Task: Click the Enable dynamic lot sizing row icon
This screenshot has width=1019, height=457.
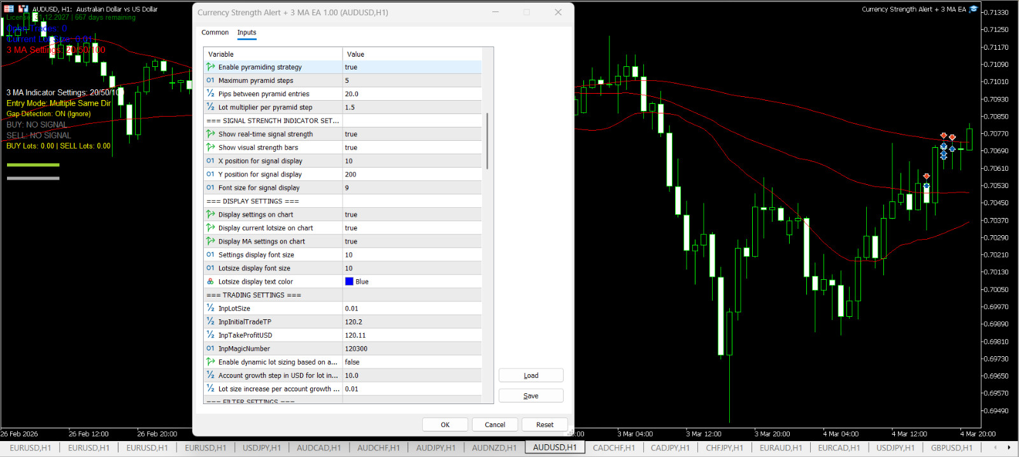Action: pos(210,361)
